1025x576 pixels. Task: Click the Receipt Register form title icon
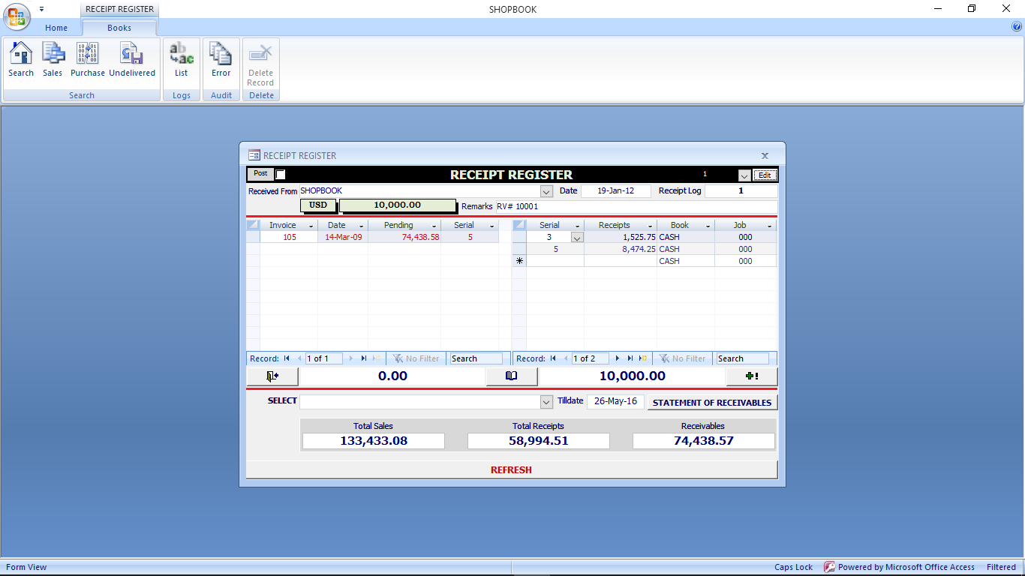[x=254, y=155]
